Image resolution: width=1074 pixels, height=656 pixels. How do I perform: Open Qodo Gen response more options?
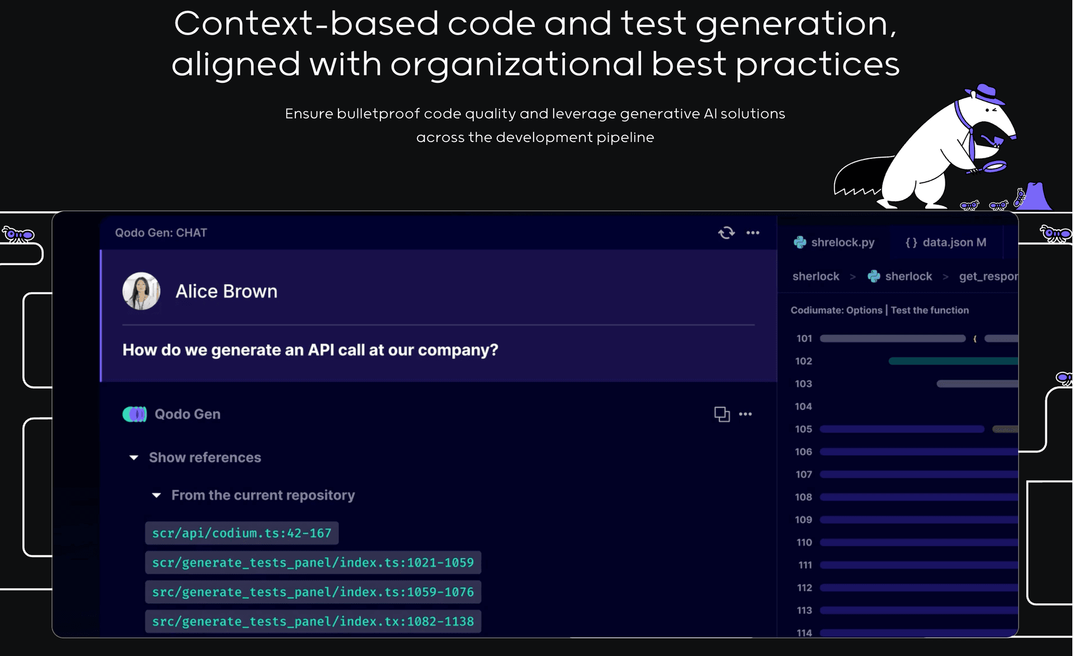pyautogui.click(x=746, y=414)
